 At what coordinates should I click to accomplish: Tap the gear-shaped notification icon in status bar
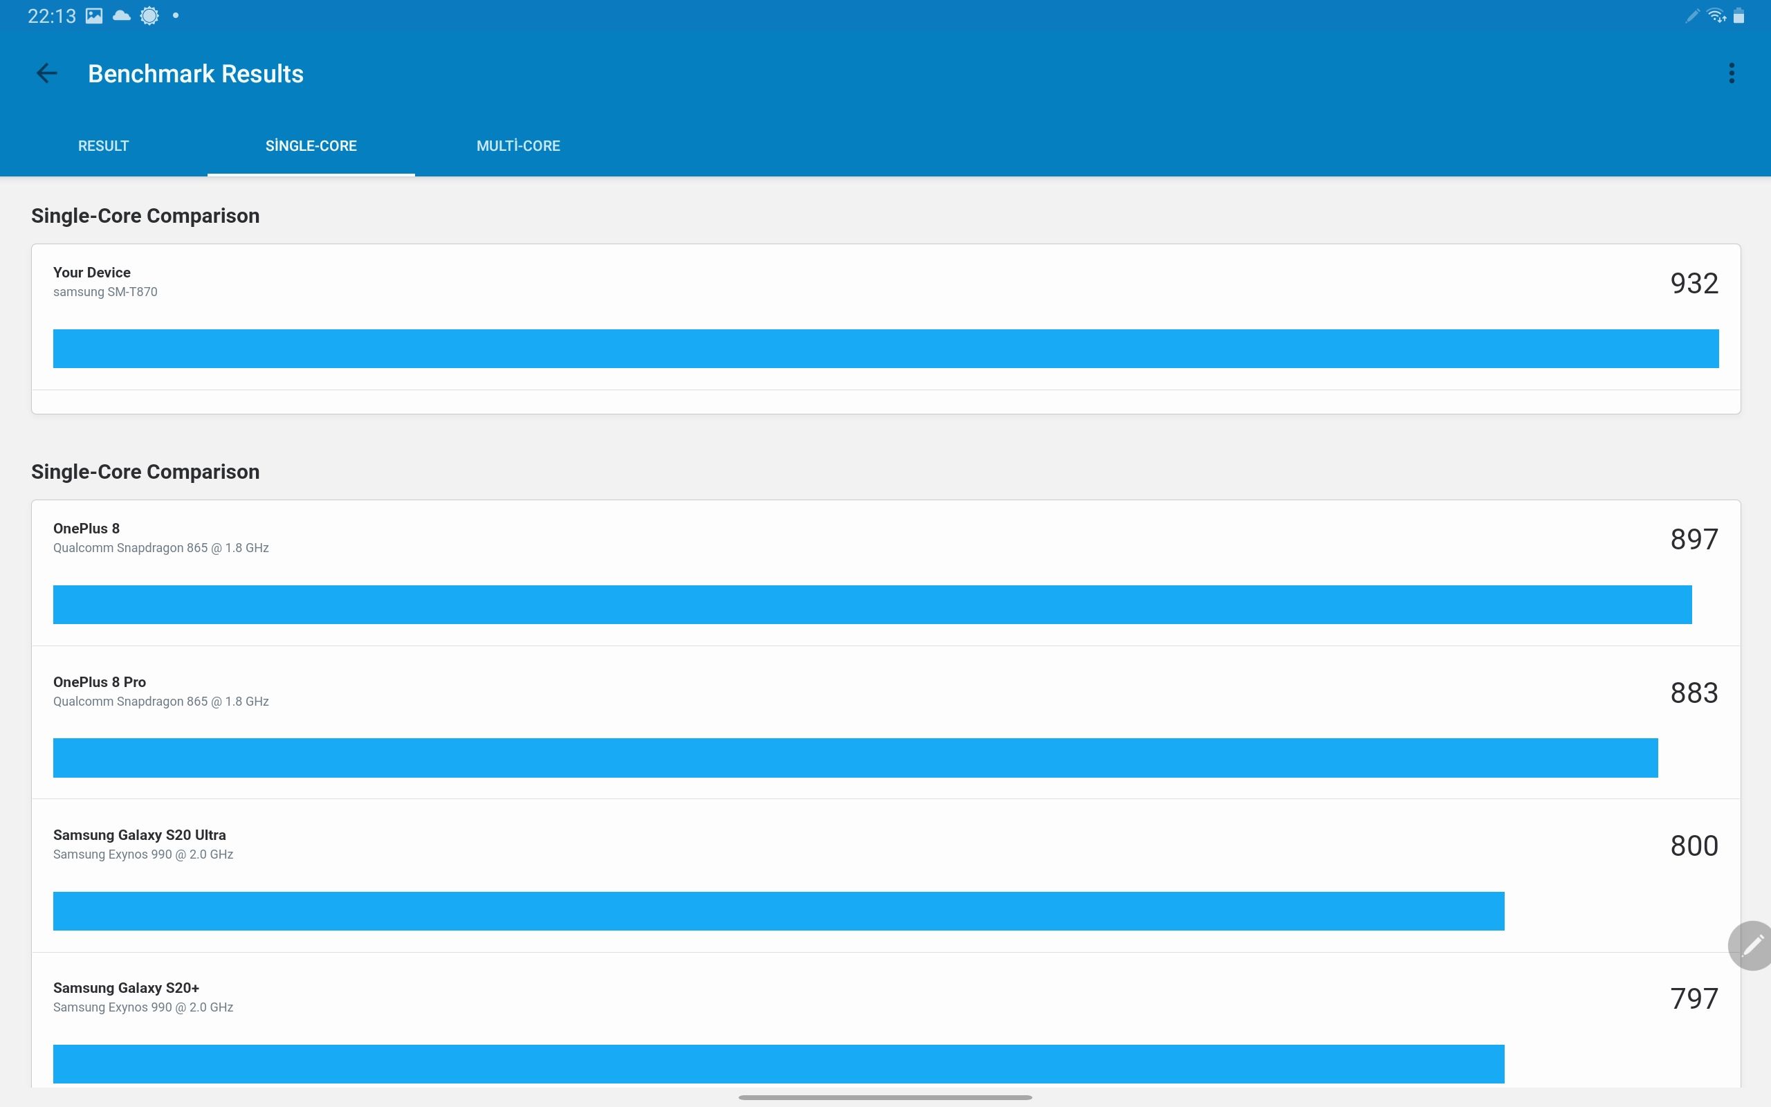[149, 16]
